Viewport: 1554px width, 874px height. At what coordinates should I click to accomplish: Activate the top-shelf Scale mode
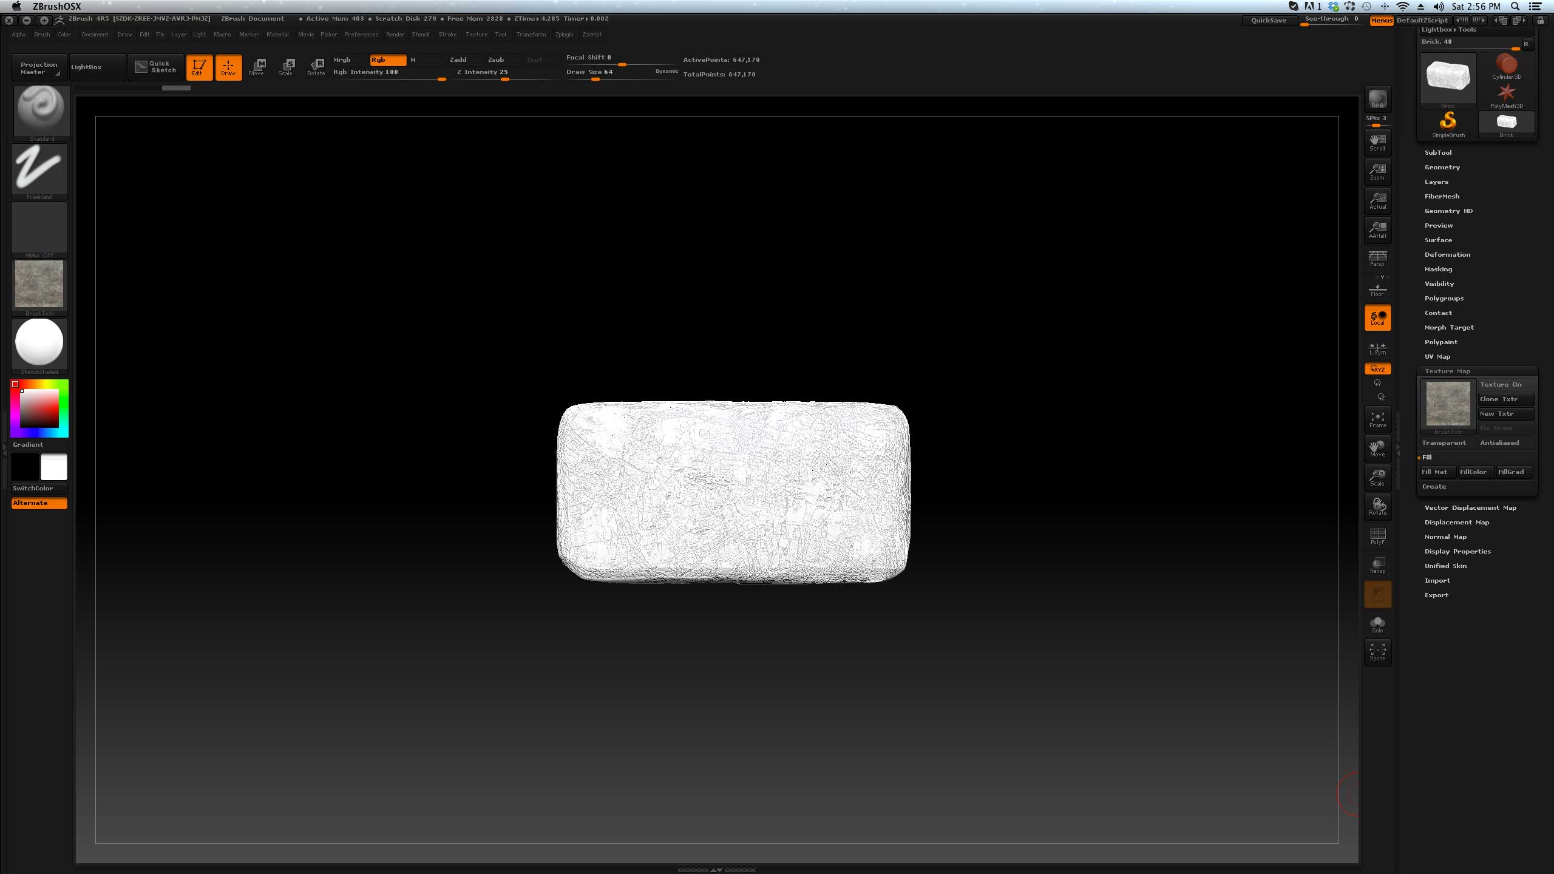(x=286, y=67)
